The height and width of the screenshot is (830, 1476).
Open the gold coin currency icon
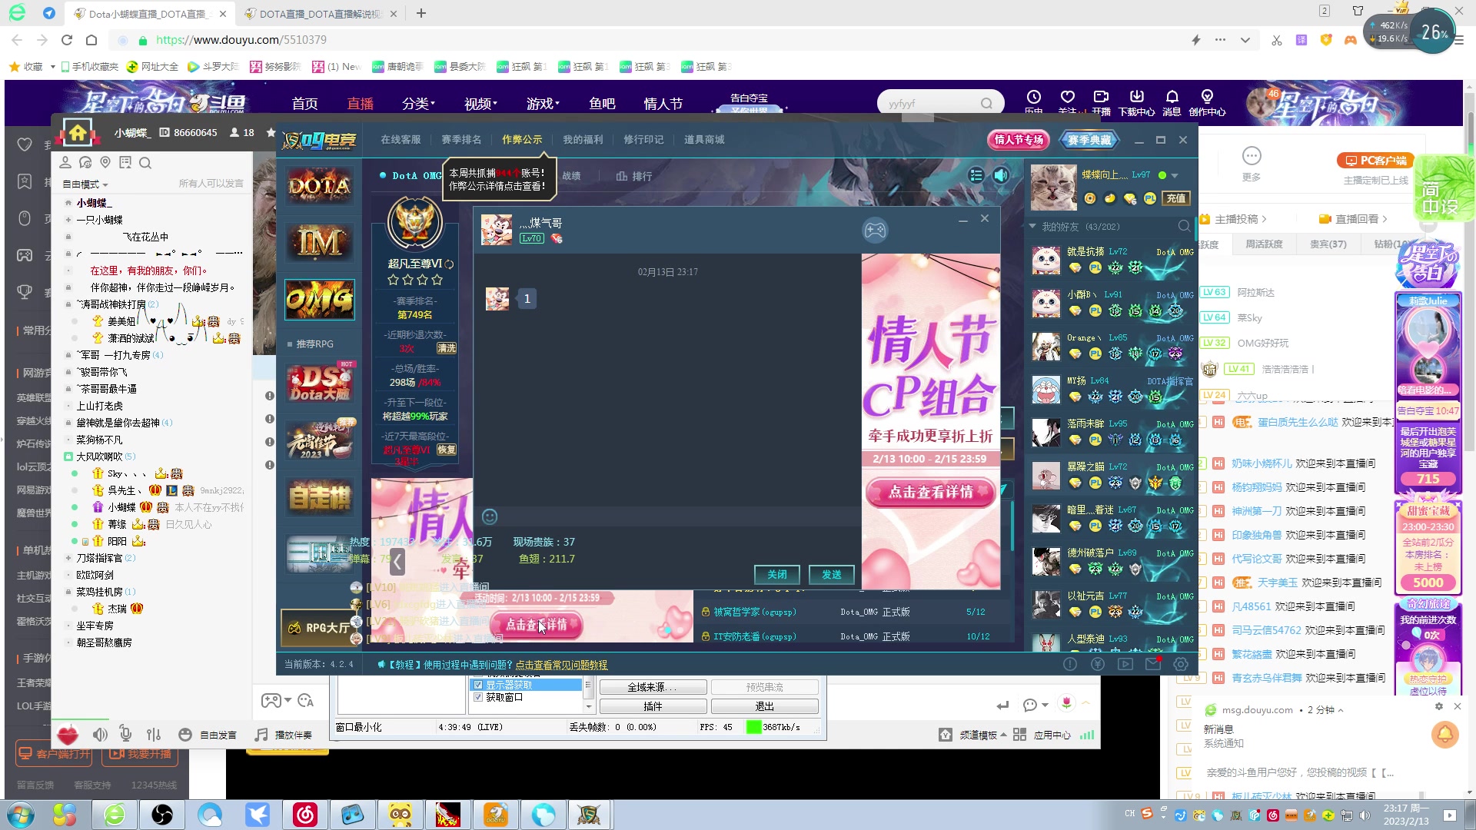pyautogui.click(x=1089, y=198)
